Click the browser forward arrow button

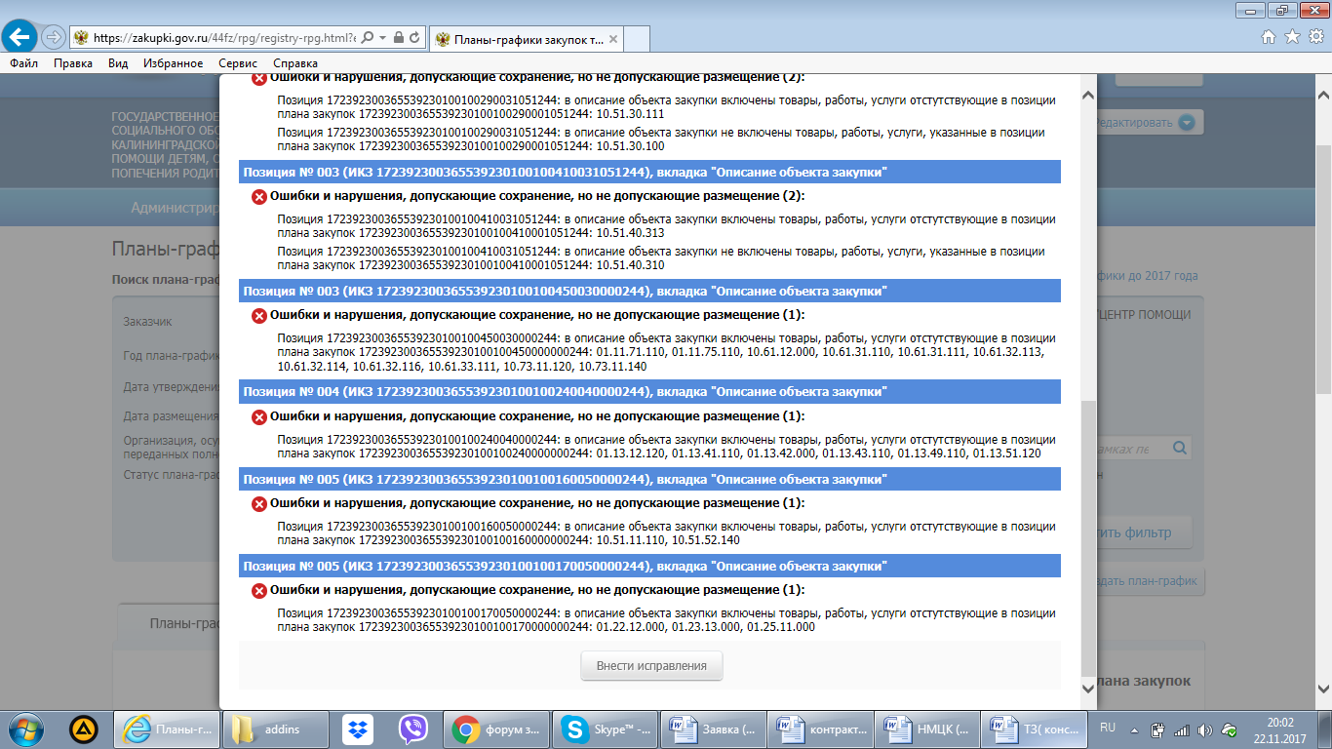pos(53,38)
